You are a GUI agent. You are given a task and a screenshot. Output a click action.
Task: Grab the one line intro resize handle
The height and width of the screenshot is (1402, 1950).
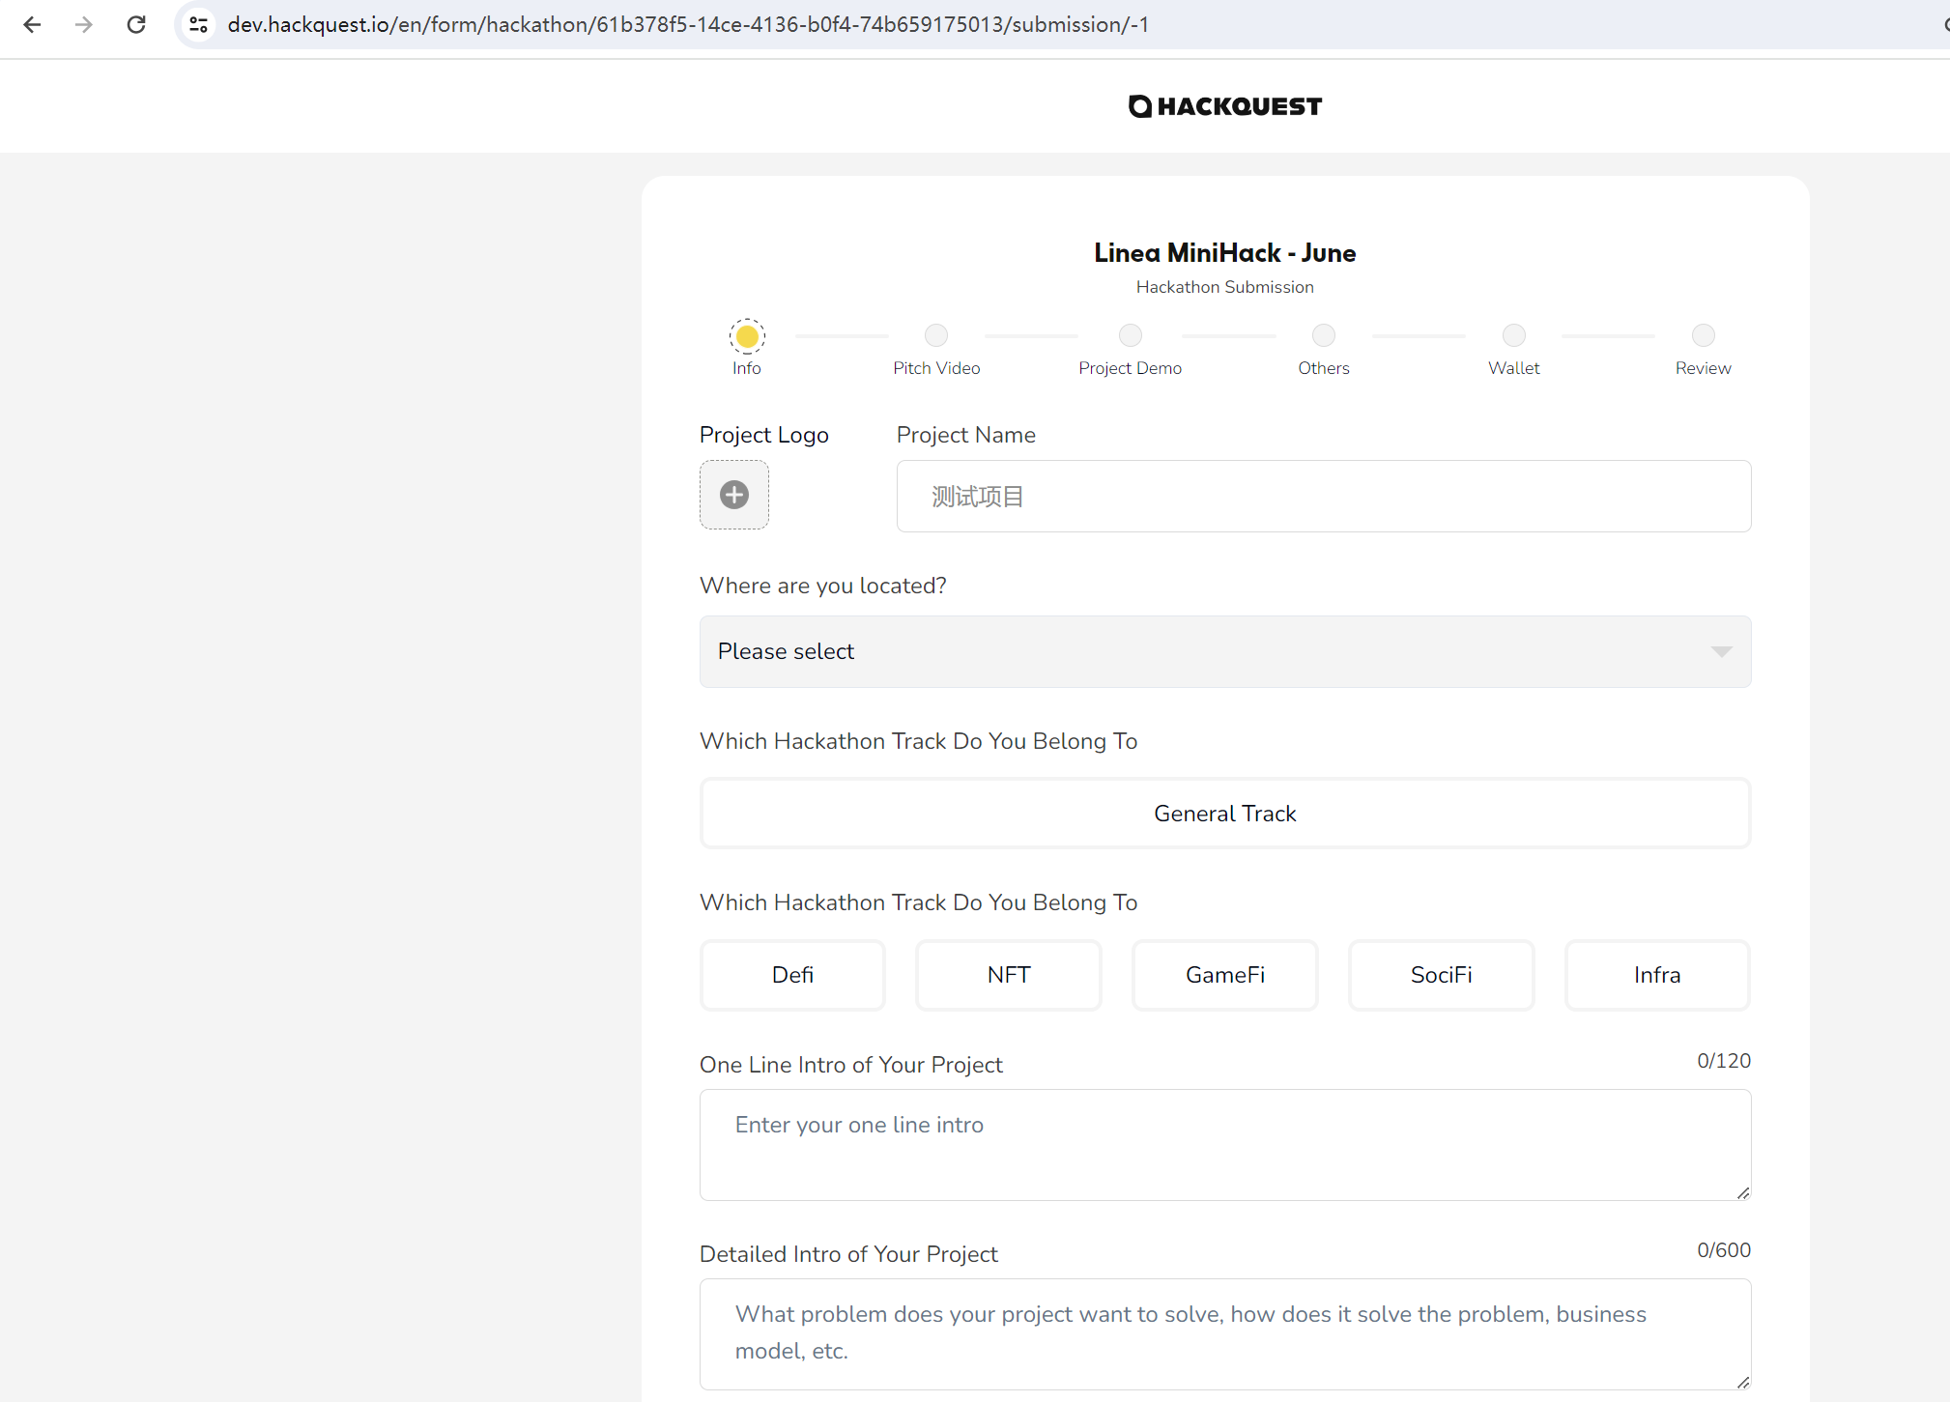click(1743, 1193)
